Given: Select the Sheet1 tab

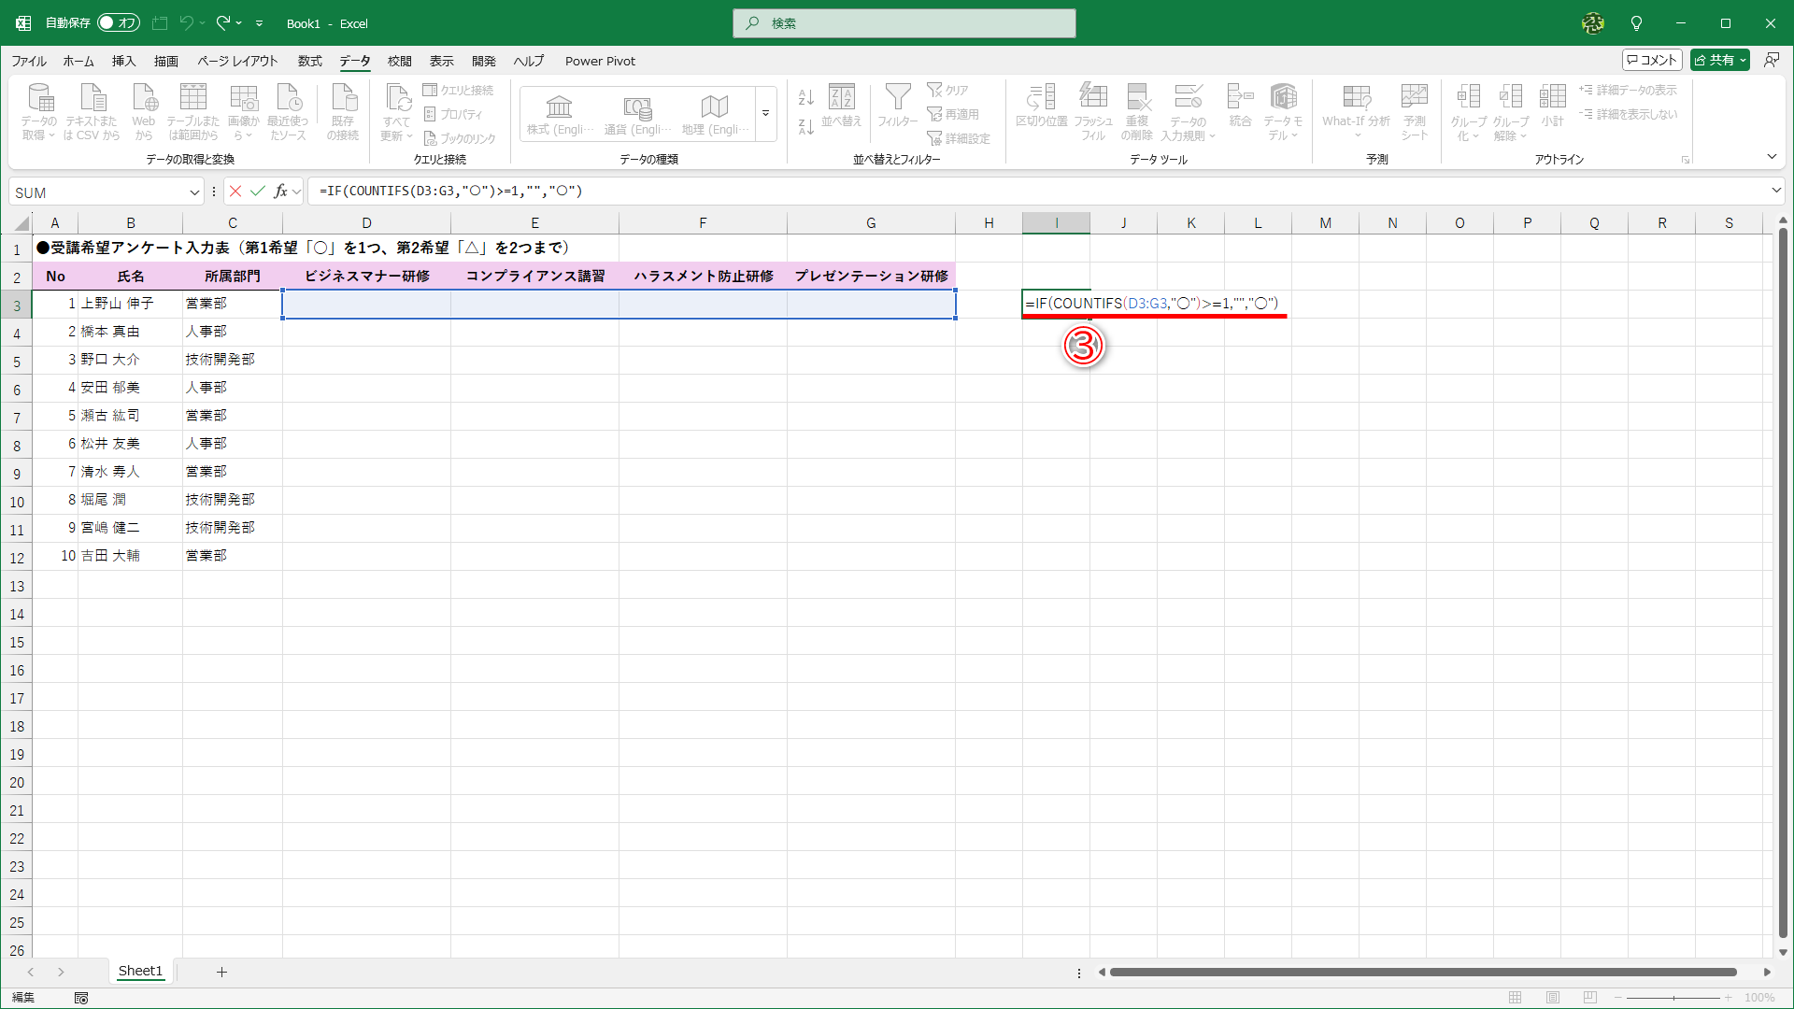Looking at the screenshot, I should tap(140, 971).
